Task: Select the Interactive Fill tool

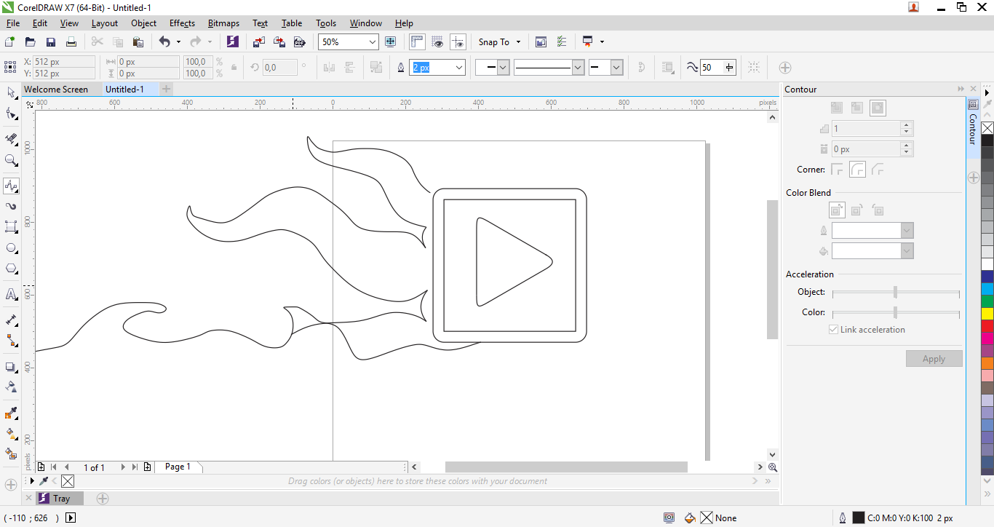Action: point(11,433)
